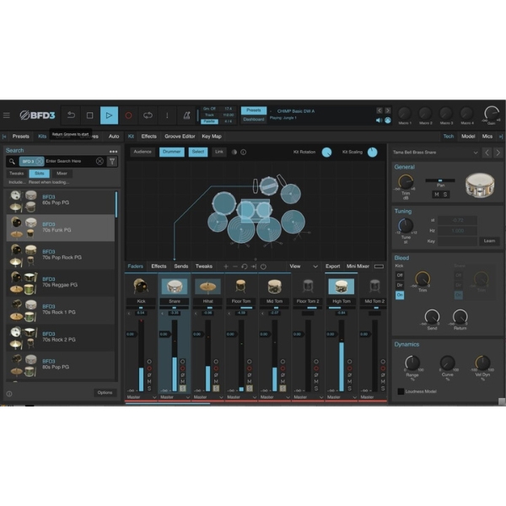Click the info icon in kit view

pyautogui.click(x=244, y=152)
